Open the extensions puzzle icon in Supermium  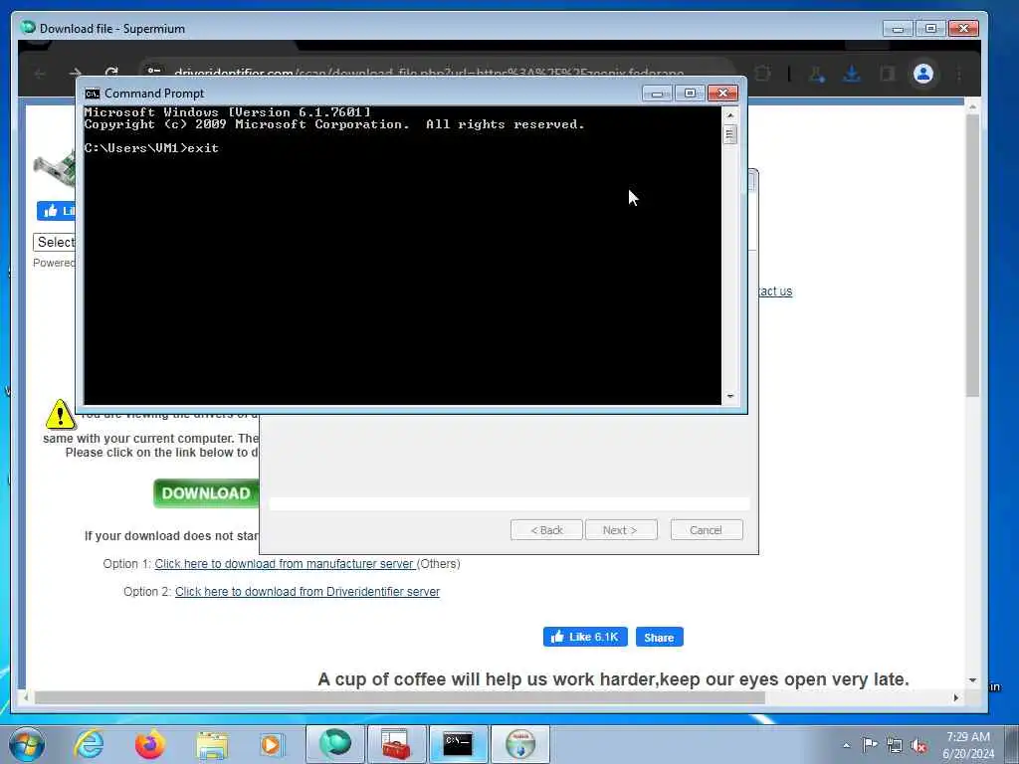click(763, 74)
